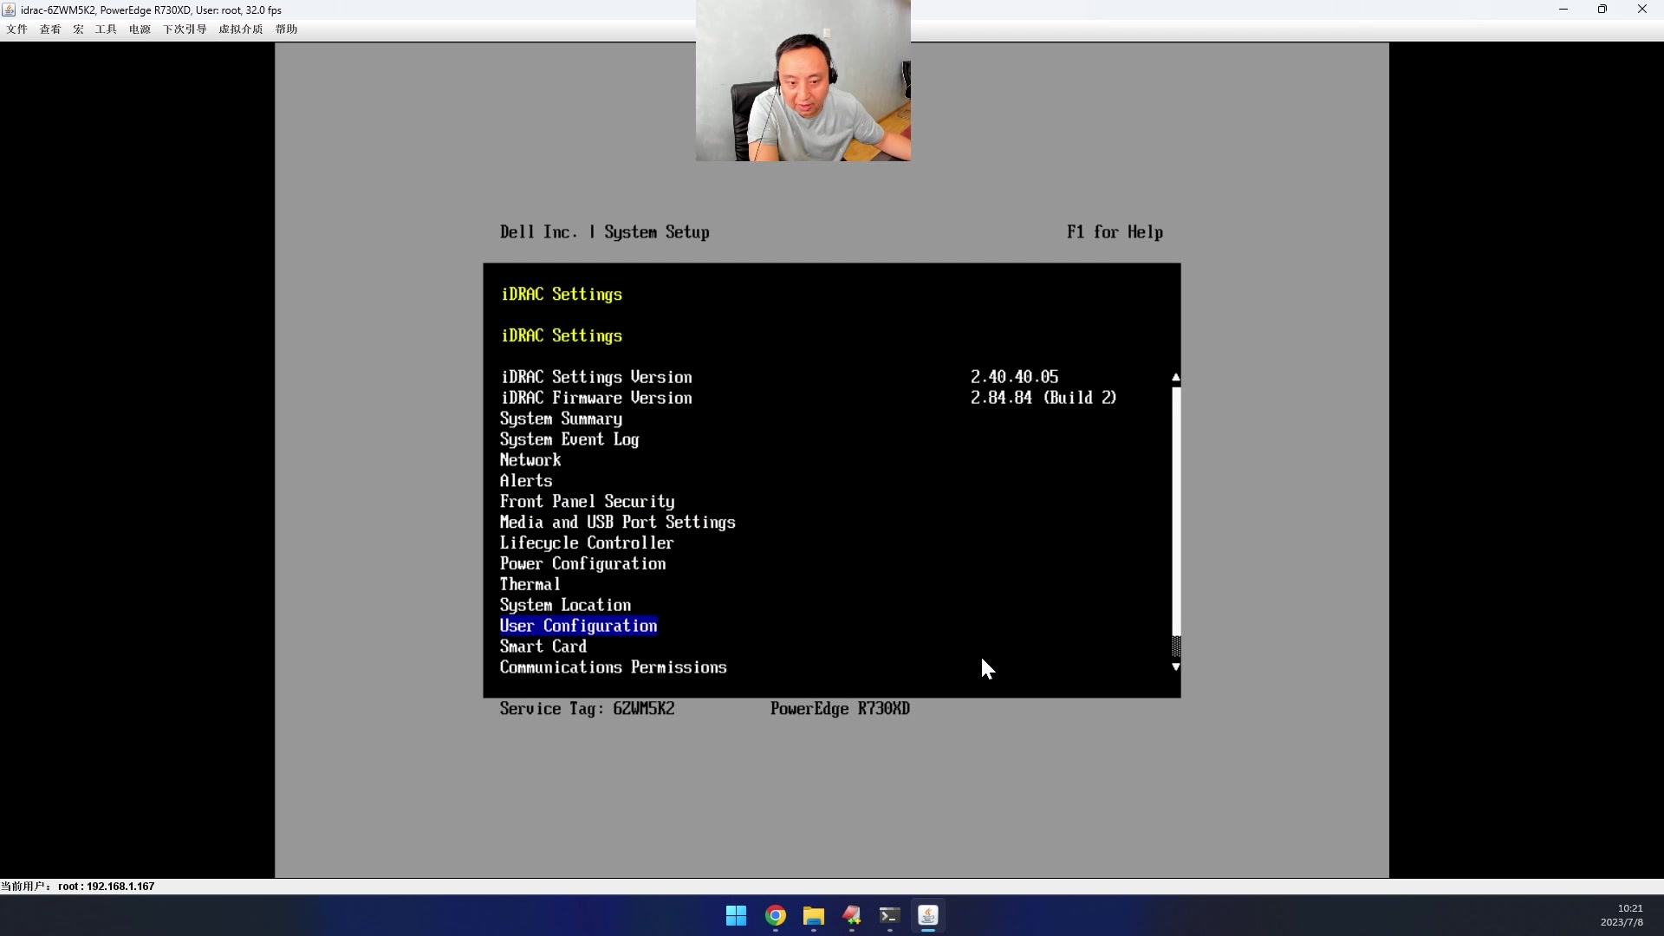Select Front Panel Security

(x=587, y=502)
